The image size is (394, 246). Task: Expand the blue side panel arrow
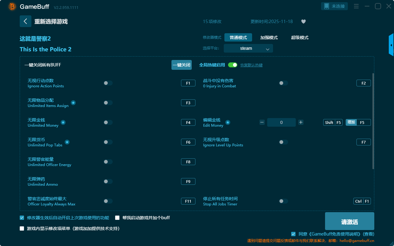(391, 45)
